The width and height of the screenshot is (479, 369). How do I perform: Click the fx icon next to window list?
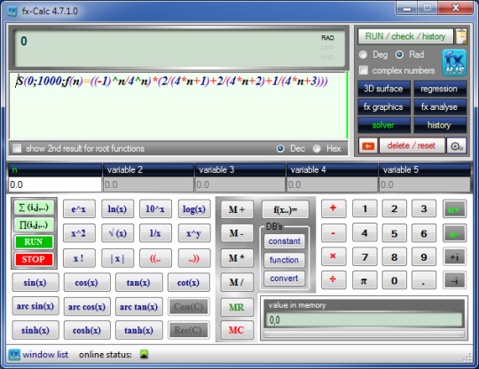[14, 355]
